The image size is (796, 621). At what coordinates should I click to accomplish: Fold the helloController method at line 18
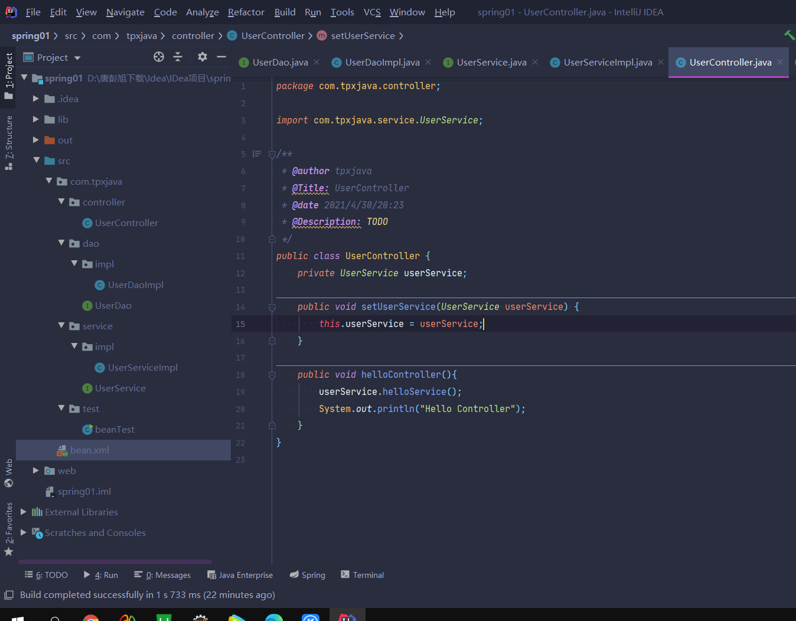coord(272,375)
